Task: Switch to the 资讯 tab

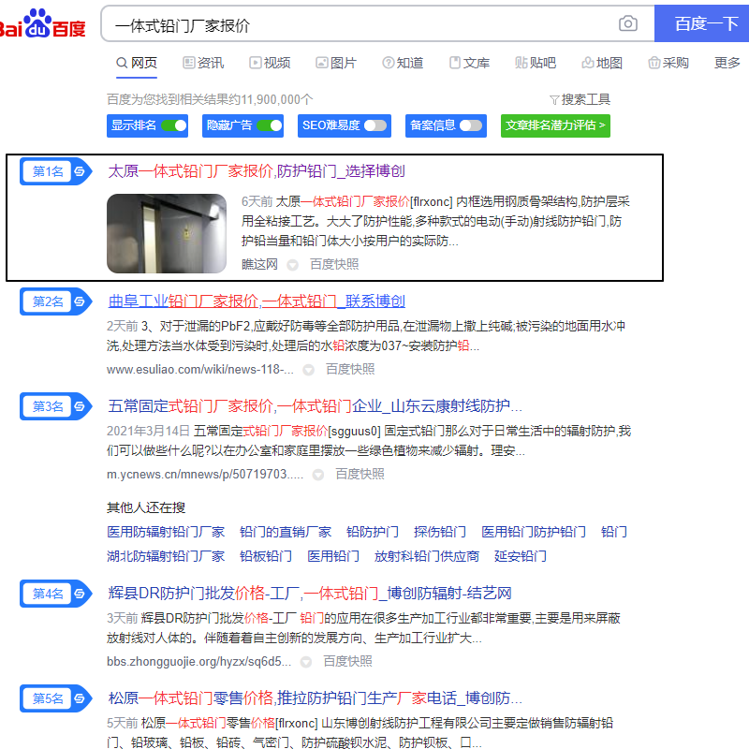Action: click(x=203, y=63)
